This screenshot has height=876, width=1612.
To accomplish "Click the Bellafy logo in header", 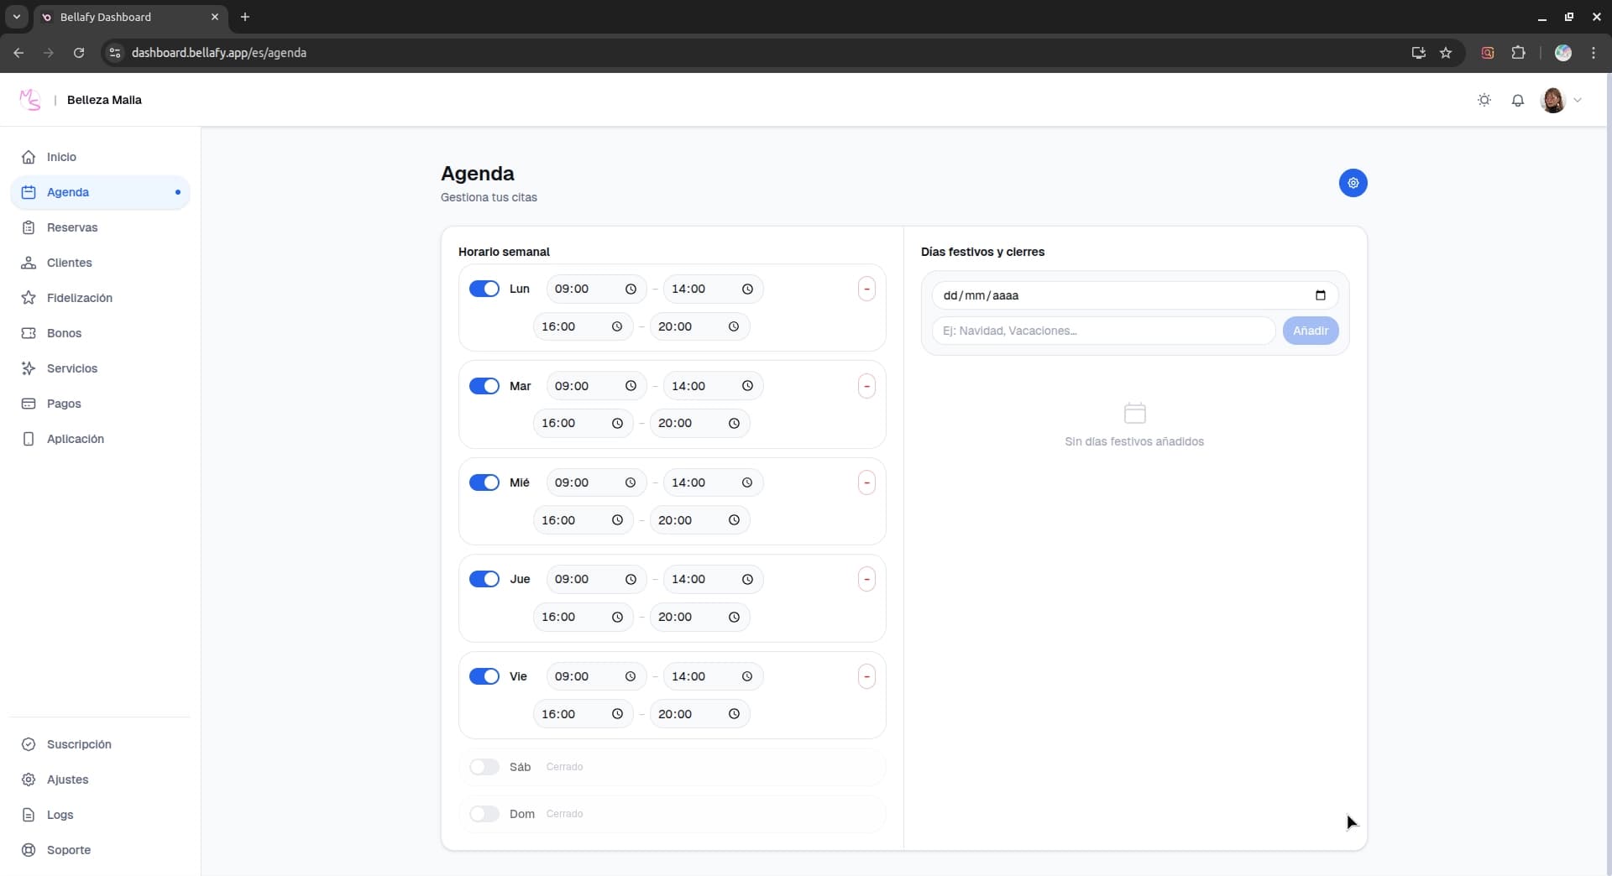I will click(30, 100).
